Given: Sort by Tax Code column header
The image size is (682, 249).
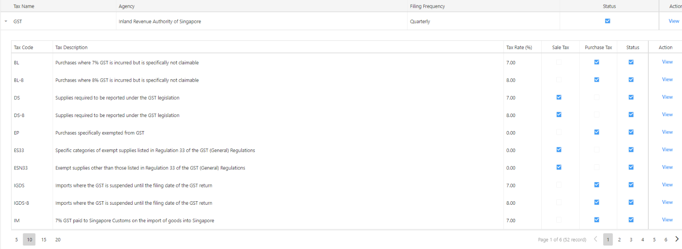Looking at the screenshot, I should point(23,48).
